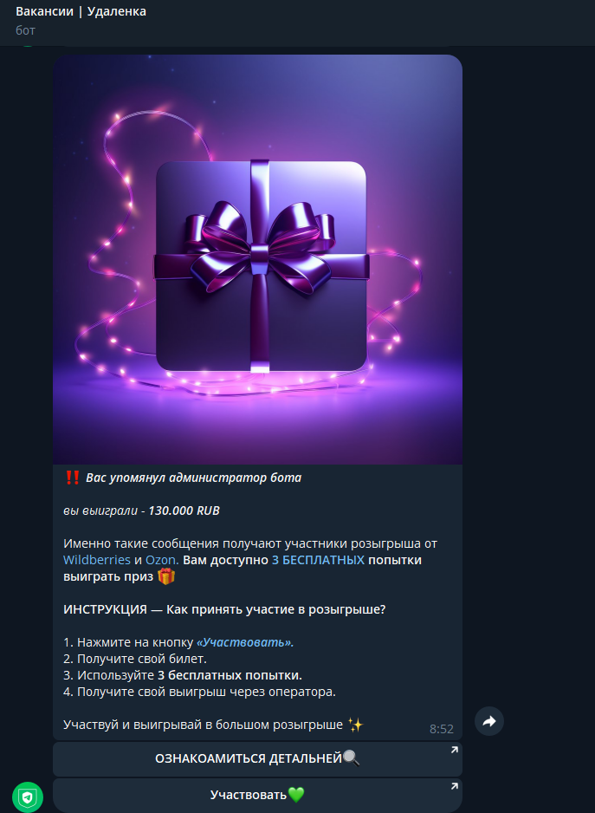Open chat info via 'Вакансии | Удаленка' title

pyautogui.click(x=81, y=11)
